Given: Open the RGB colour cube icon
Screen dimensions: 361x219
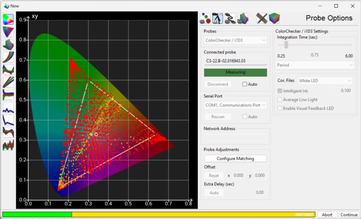Looking at the screenshot, I should pos(274,19).
